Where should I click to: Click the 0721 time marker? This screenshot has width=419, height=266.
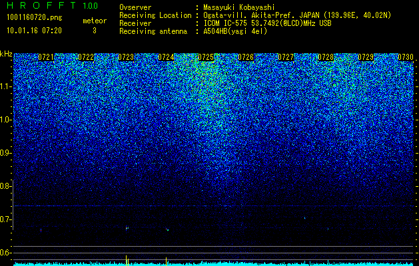click(46, 57)
